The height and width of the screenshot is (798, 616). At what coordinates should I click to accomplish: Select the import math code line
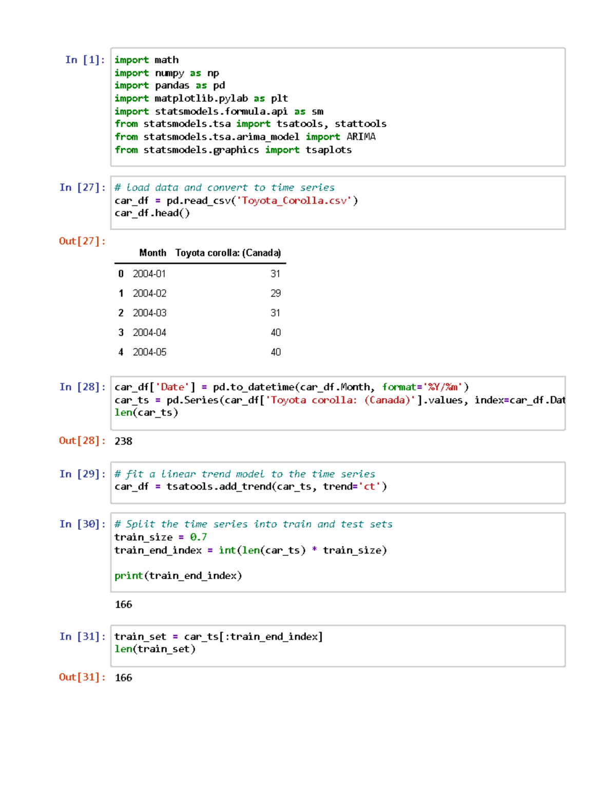click(146, 60)
